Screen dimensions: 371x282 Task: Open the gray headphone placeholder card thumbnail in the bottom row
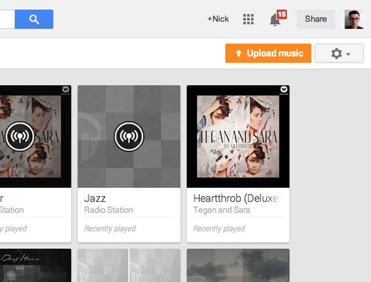point(129,265)
